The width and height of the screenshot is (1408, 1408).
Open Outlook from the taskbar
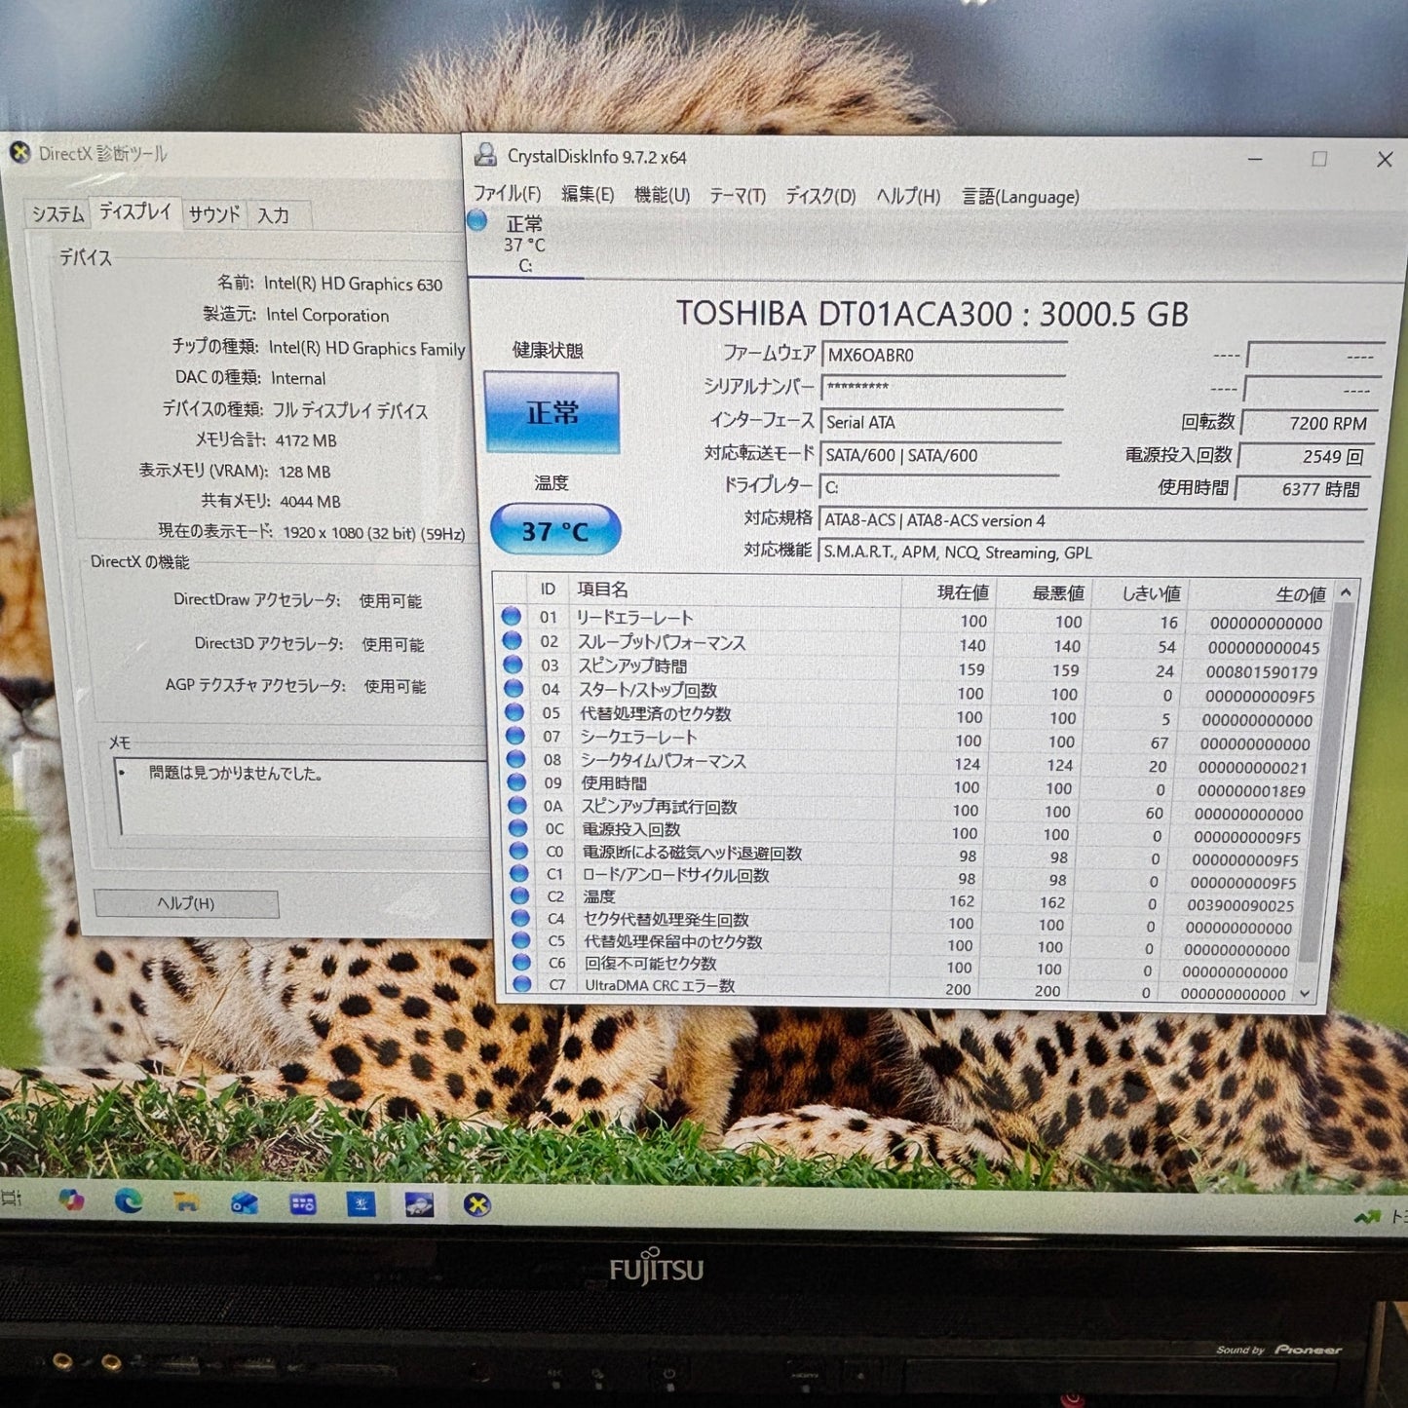pos(245,1203)
